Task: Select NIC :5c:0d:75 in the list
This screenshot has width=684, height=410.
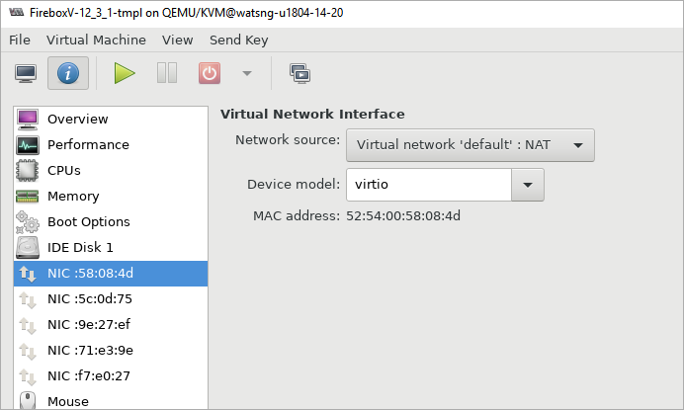Action: click(x=89, y=298)
